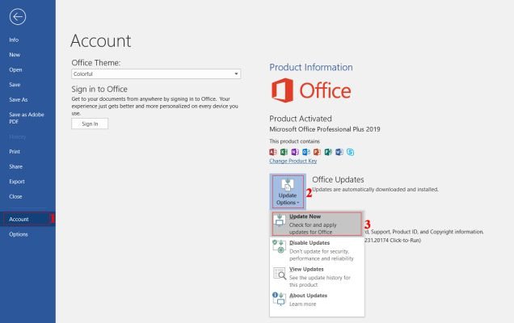Click the Office logo icon

click(282, 90)
